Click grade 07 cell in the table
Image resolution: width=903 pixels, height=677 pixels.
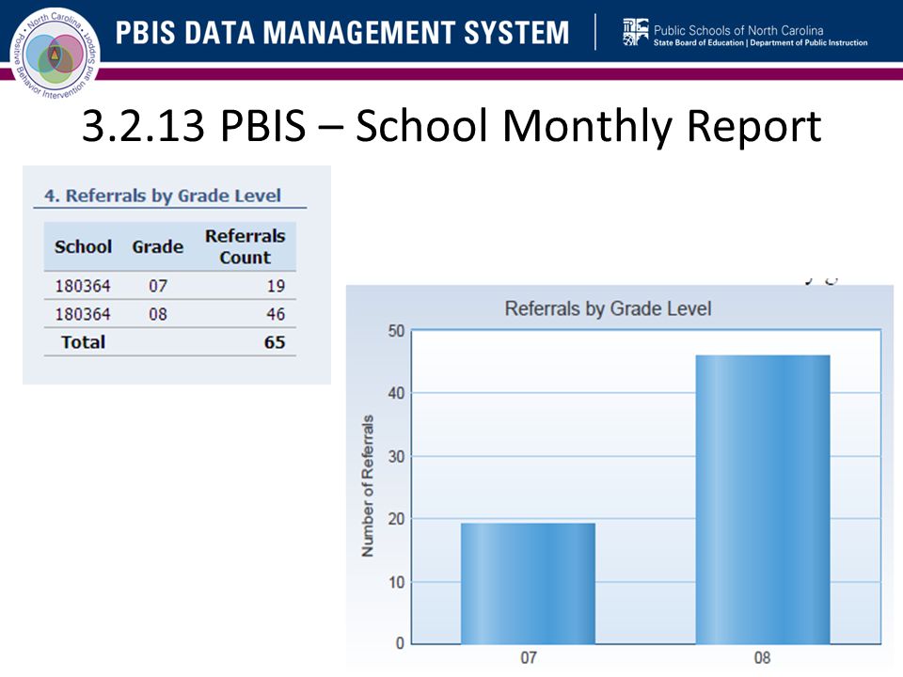click(158, 286)
